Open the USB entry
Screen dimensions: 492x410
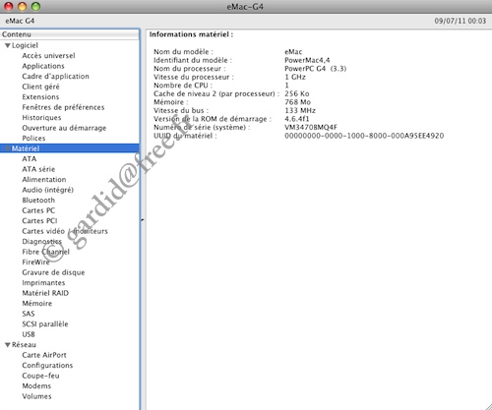coord(29,334)
